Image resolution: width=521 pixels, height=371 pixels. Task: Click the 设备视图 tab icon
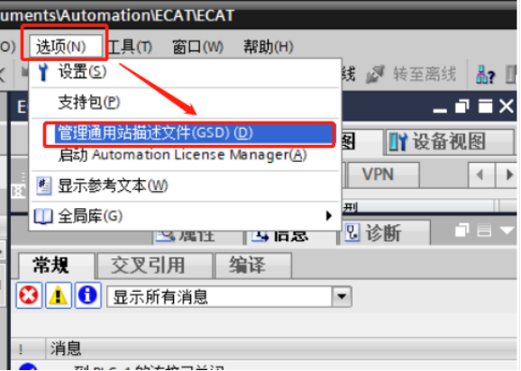click(x=398, y=141)
